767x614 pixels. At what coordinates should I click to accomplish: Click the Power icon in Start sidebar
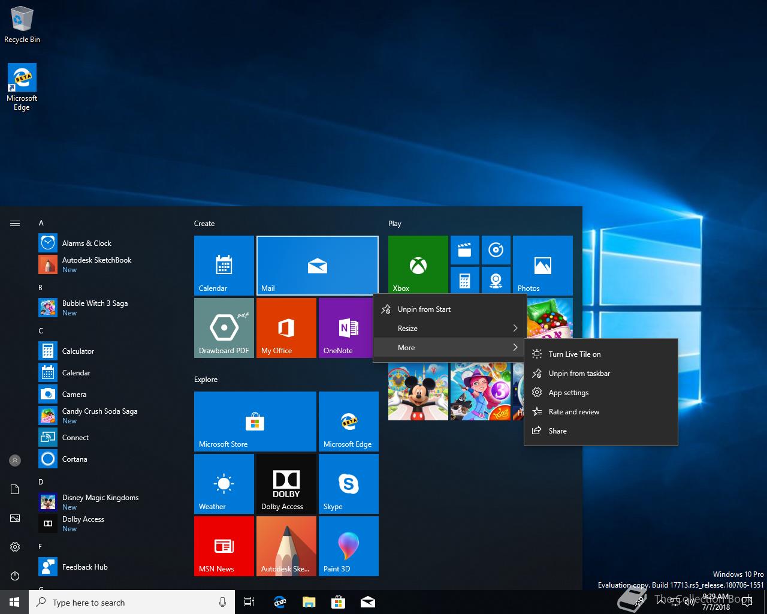(x=15, y=576)
